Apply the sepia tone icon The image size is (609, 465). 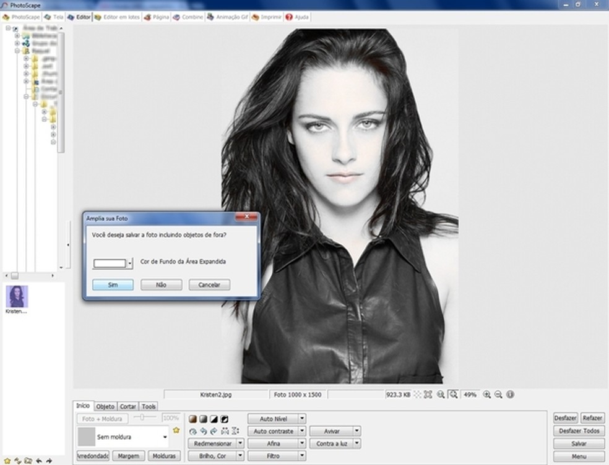pyautogui.click(x=192, y=419)
